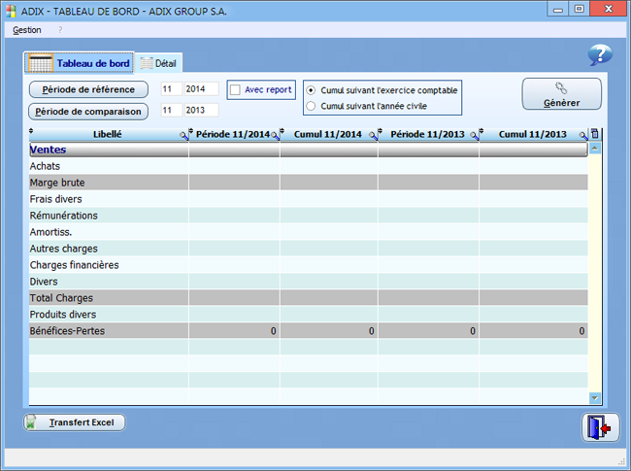Click the magnifier in Période 11/2014 header

click(x=275, y=136)
